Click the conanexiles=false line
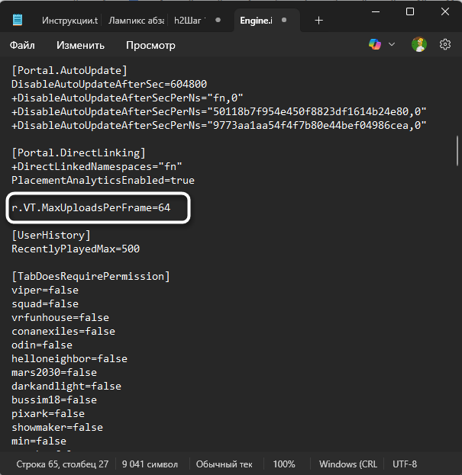Screen dimensions: 462x475 point(63,331)
